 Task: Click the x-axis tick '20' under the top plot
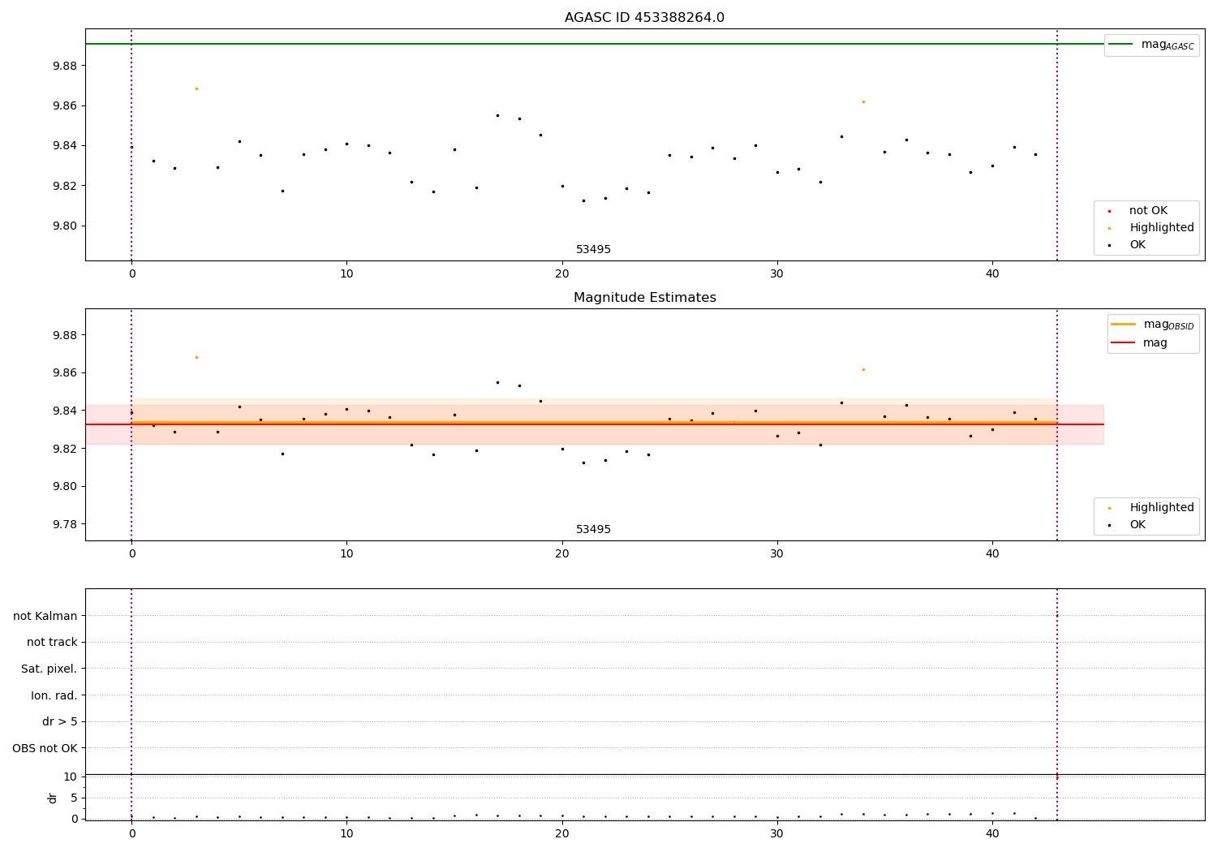click(562, 274)
